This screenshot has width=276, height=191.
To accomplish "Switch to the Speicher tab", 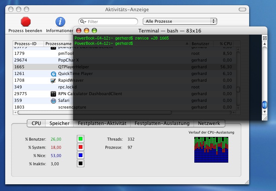I will (59, 123).
